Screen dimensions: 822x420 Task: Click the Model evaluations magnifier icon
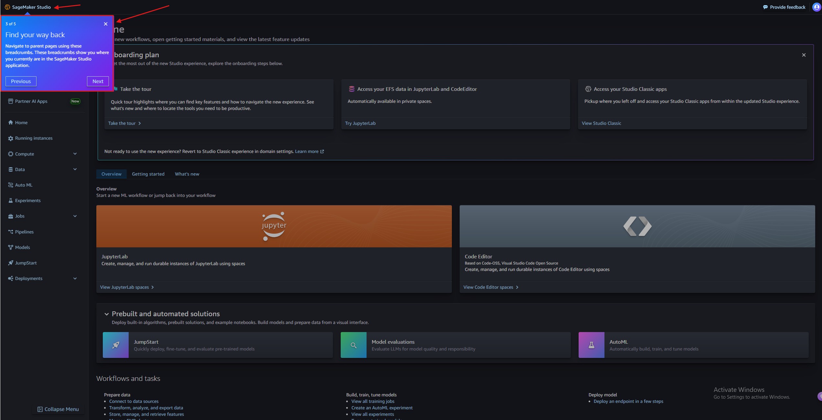[353, 345]
